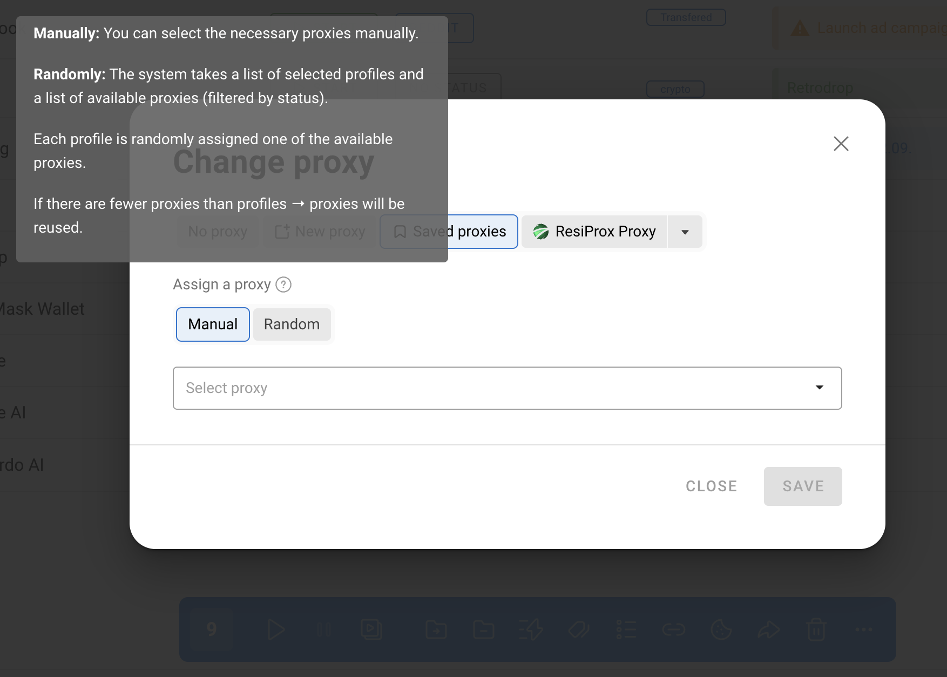Click the trash delete icon

click(x=816, y=629)
